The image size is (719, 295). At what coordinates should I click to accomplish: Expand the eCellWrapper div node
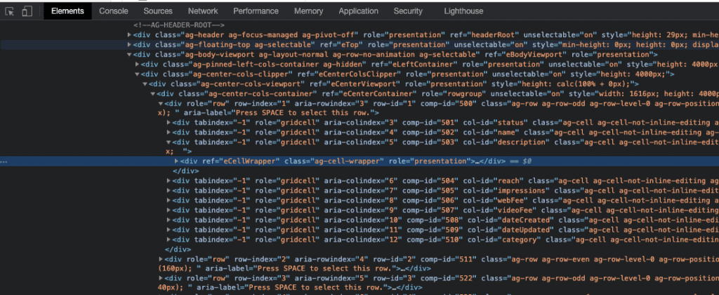coord(176,161)
